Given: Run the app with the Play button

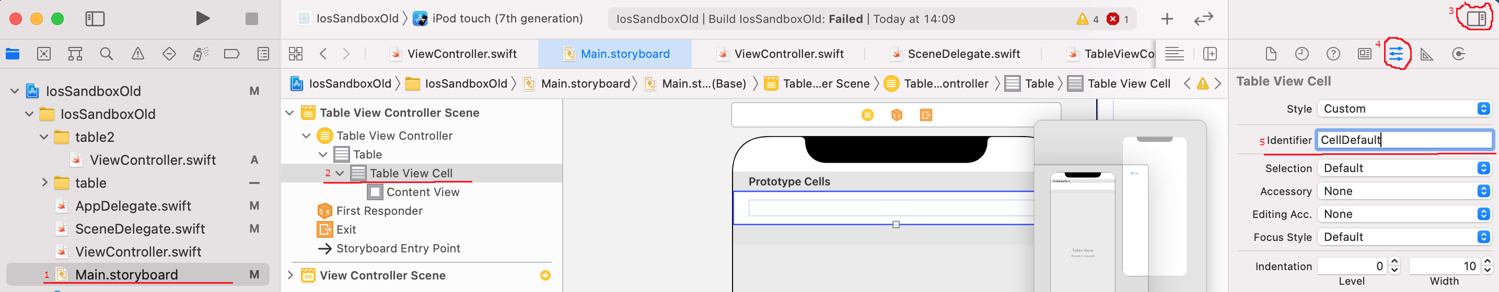Looking at the screenshot, I should 203,19.
